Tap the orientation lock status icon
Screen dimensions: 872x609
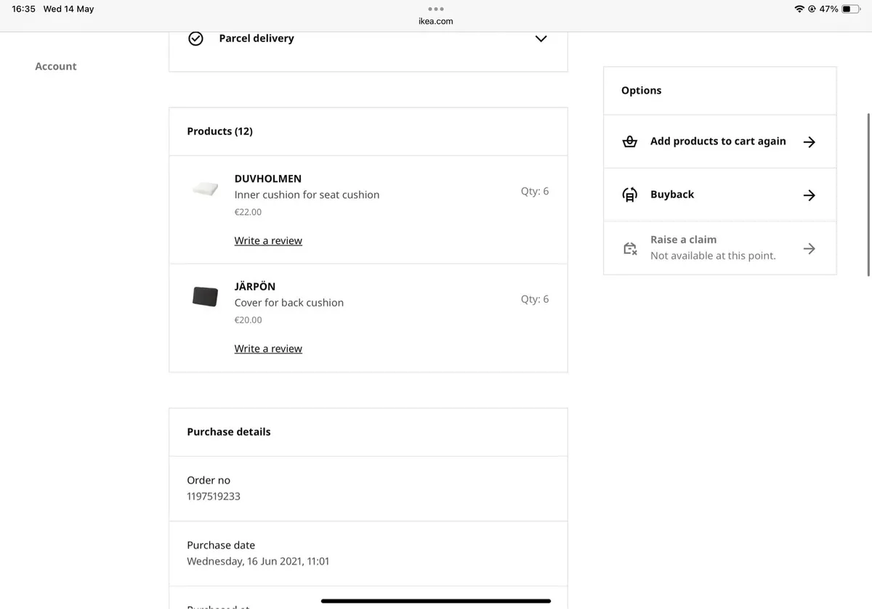tap(812, 9)
